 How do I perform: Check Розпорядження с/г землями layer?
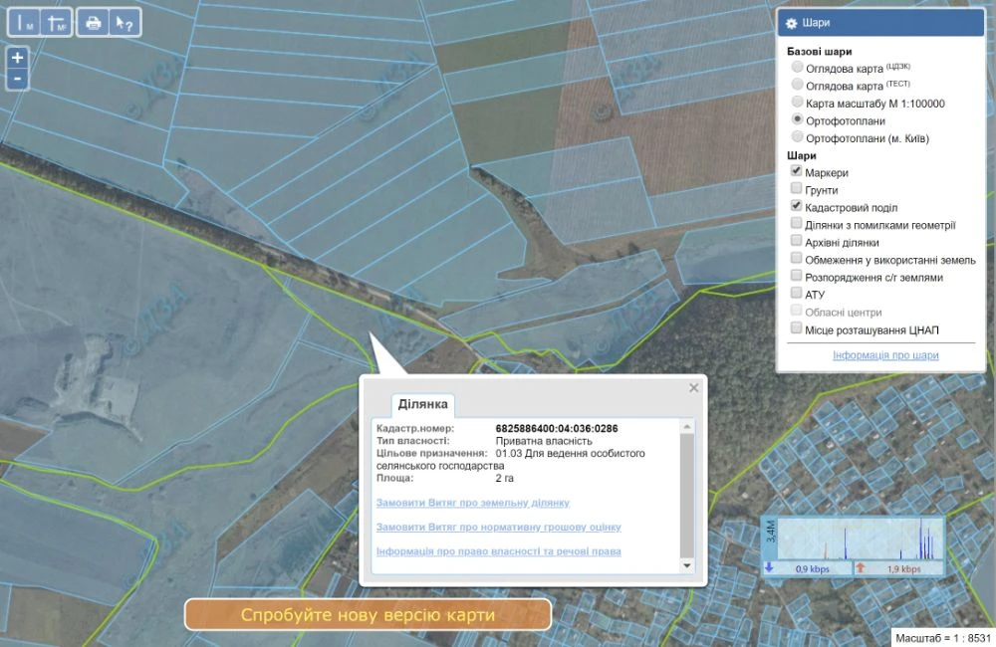[796, 276]
